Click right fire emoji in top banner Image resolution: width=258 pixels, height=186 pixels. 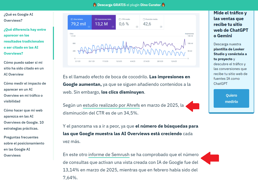coord(163,5)
